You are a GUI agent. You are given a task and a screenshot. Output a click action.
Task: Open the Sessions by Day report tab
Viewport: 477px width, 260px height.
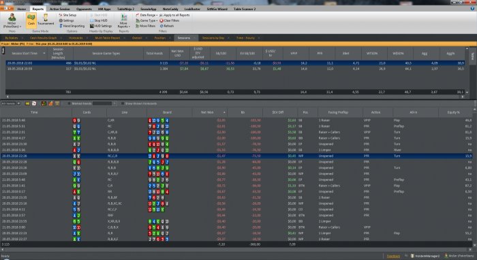tap(213, 38)
